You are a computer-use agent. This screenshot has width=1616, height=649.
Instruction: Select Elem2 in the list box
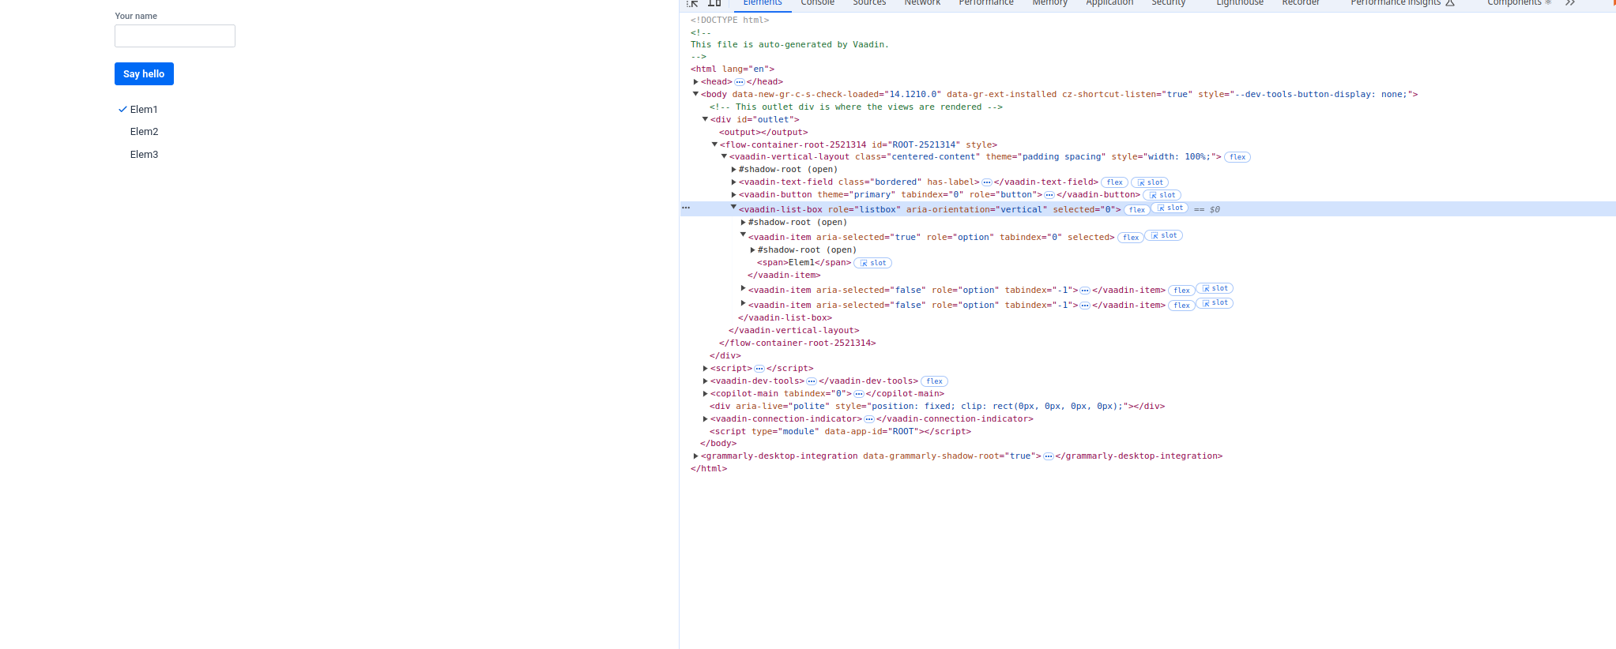click(145, 132)
